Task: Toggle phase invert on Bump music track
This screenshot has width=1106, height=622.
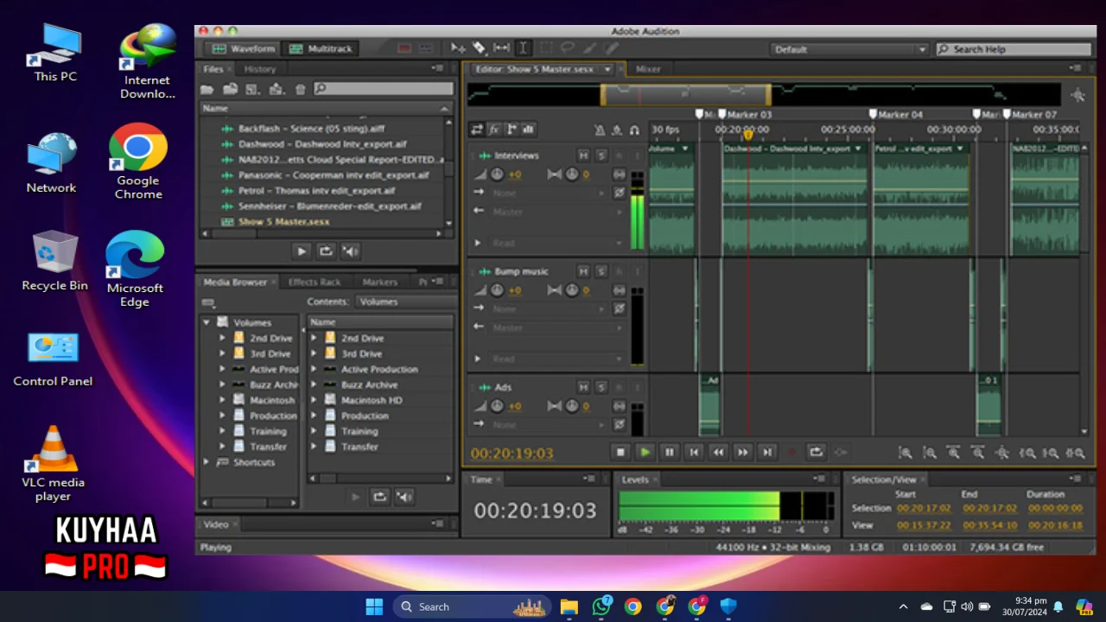Action: point(619,308)
